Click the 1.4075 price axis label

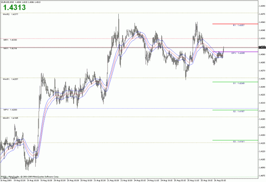tap(262, 176)
